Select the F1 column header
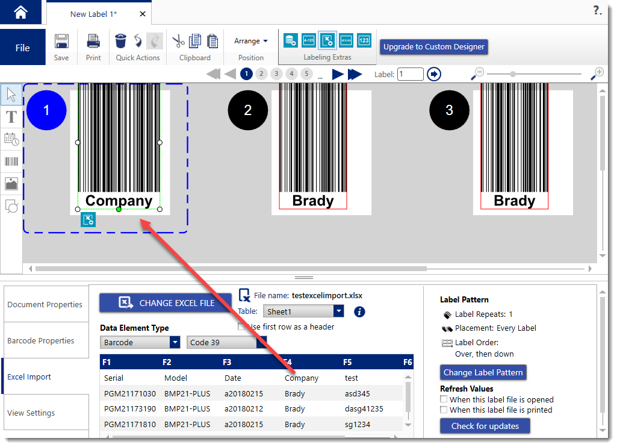Screen dimensions: 617x447 [x=107, y=362]
